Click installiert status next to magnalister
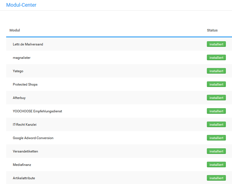Screen dimensions: 232x184 216,58
